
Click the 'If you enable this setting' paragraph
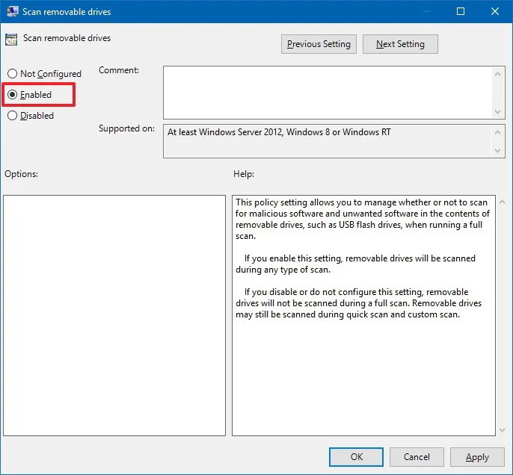pos(355,264)
